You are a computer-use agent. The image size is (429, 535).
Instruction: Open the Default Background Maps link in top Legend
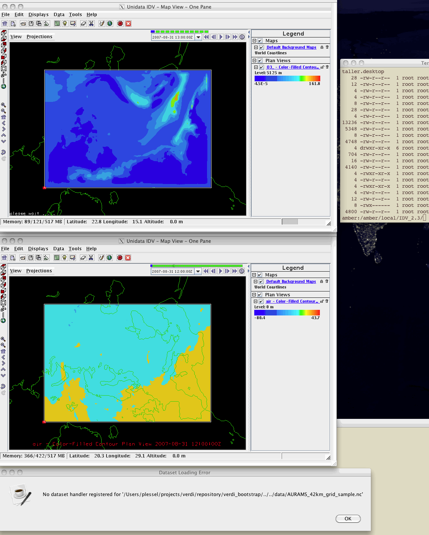pos(291,47)
